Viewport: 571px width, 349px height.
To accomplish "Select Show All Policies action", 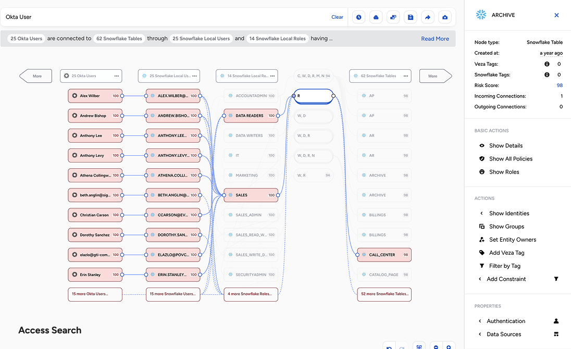I will [511, 159].
